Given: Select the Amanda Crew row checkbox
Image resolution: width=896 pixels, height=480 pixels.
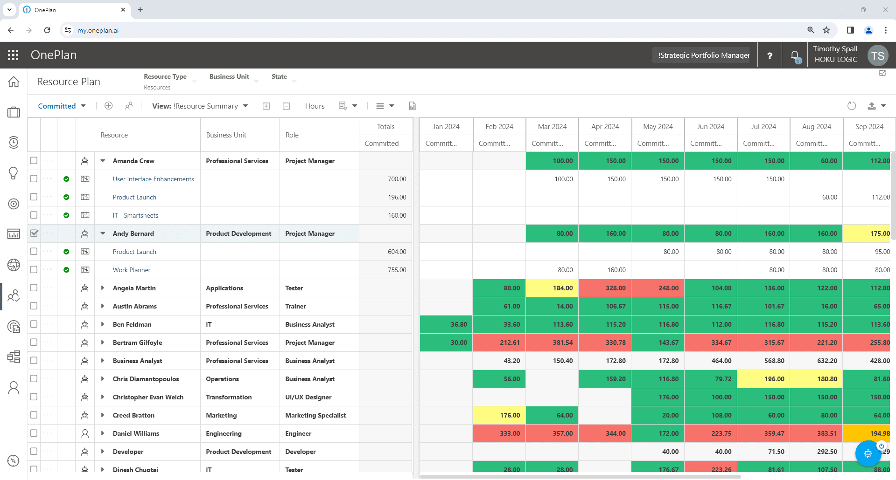Looking at the screenshot, I should [34, 160].
